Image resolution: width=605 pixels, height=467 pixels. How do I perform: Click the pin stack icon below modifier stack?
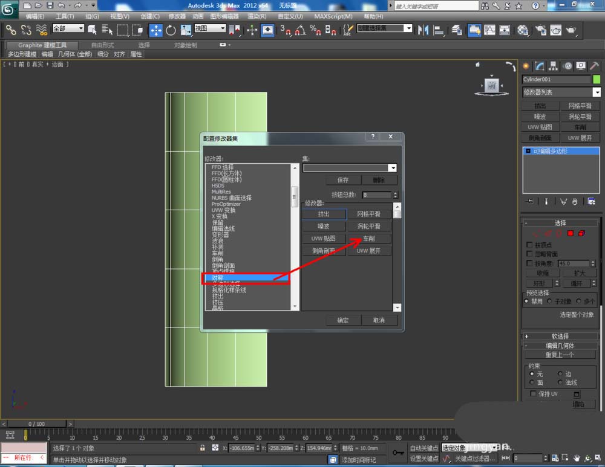531,201
